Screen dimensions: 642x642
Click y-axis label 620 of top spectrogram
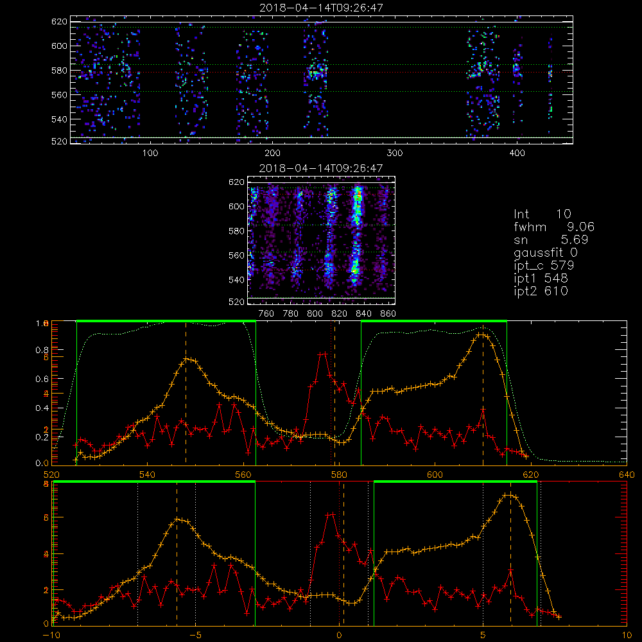[59, 21]
